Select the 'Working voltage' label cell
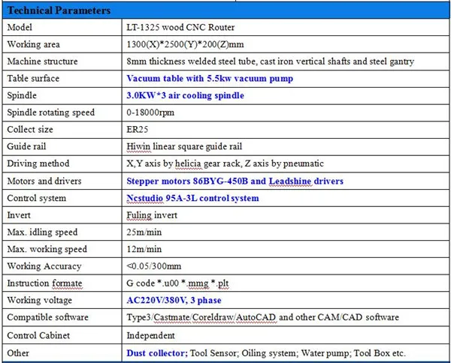Viewport: 451px width, 363px height. tap(62, 300)
